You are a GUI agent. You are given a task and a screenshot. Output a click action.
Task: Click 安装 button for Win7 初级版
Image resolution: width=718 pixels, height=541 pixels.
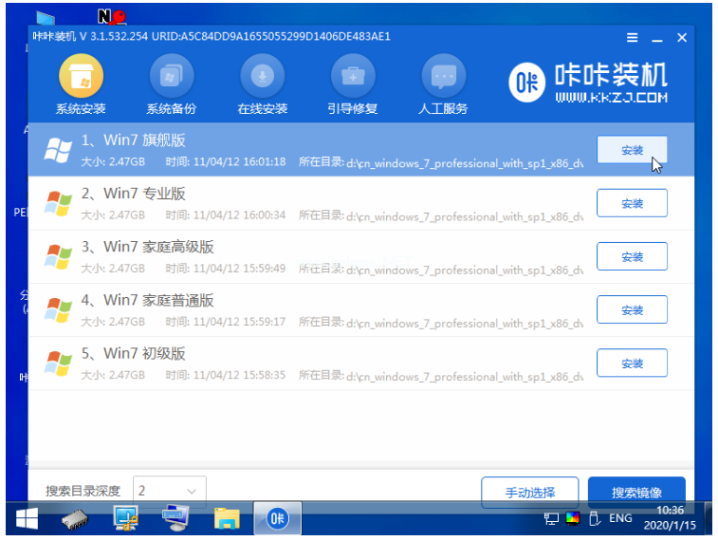pyautogui.click(x=632, y=363)
